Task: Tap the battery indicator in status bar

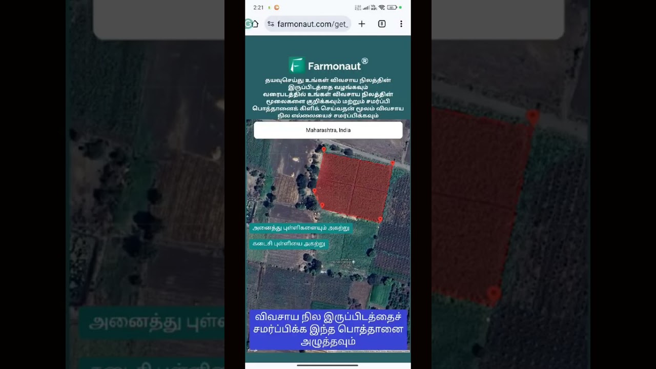Action: coord(392,8)
